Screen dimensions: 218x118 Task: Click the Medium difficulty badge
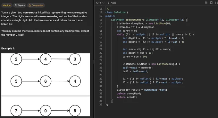(7, 5)
